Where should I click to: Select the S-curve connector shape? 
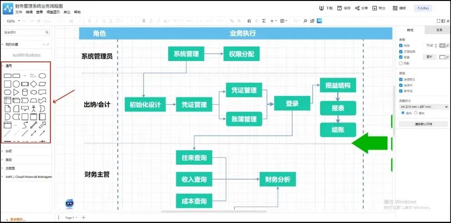coord(25,125)
